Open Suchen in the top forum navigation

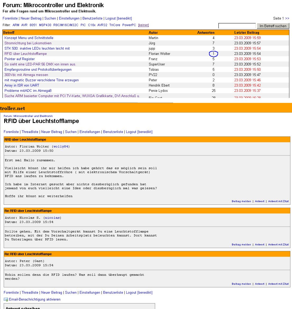(x=50, y=18)
